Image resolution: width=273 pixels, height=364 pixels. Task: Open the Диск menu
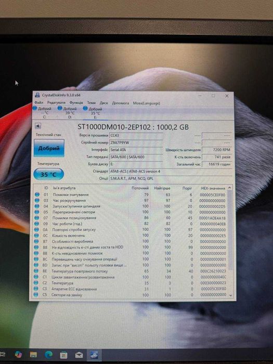[x=104, y=103]
